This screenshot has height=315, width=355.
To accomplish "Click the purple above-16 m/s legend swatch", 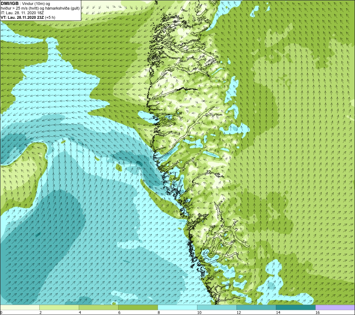I will point(335,307).
